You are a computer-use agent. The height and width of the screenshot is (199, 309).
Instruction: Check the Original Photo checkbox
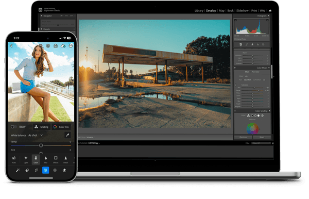tap(235, 39)
